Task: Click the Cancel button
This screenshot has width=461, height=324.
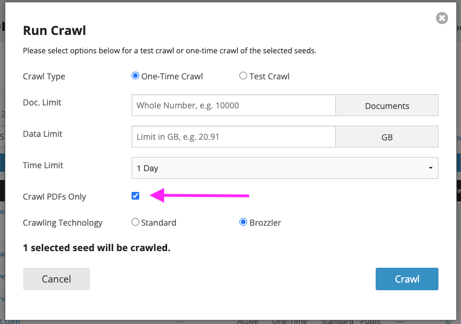Action: [x=56, y=279]
